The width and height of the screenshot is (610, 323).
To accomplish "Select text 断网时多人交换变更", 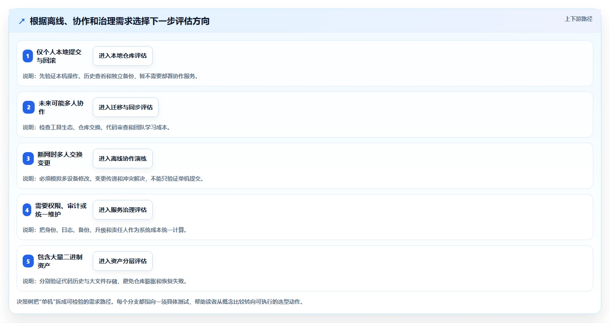I will (60, 159).
